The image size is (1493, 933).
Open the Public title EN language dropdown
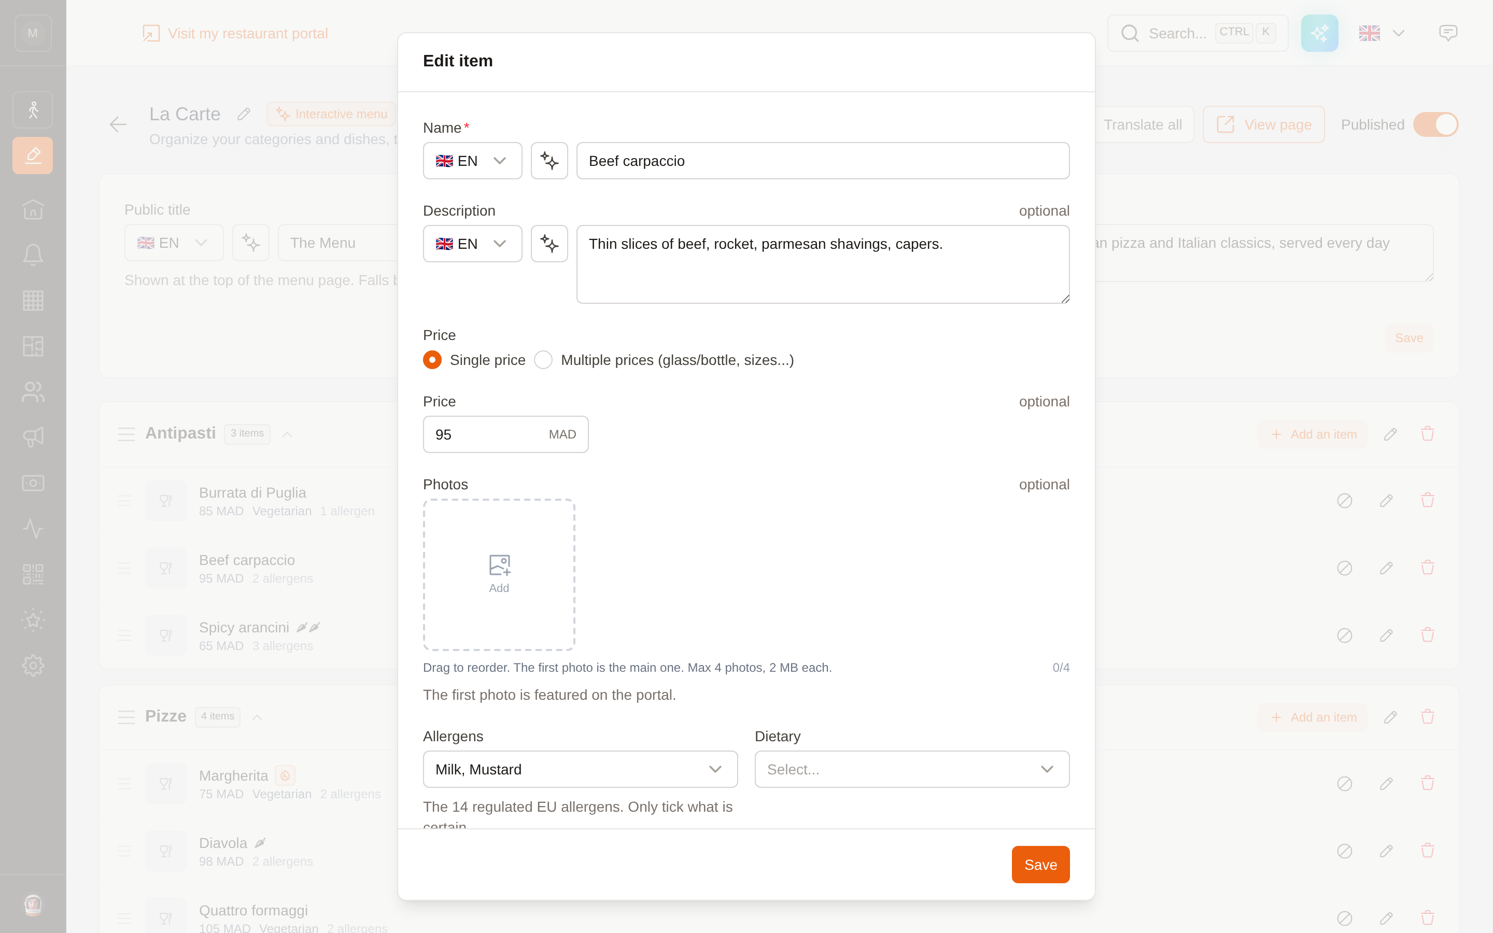pyautogui.click(x=174, y=243)
